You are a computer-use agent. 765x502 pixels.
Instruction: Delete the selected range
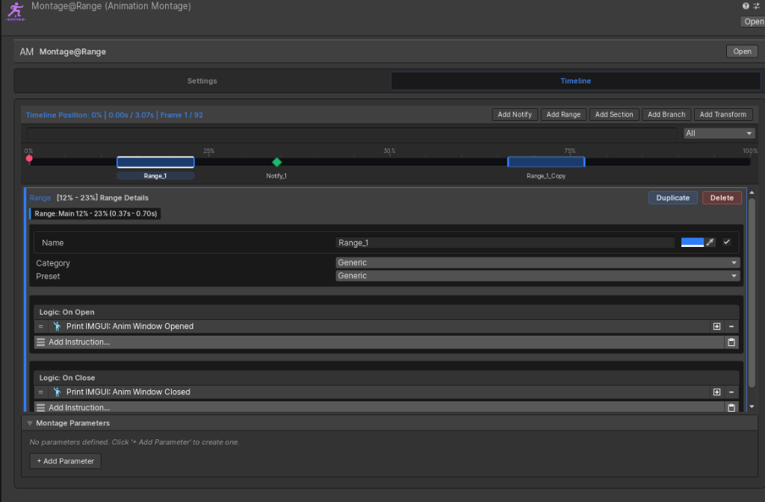point(722,198)
